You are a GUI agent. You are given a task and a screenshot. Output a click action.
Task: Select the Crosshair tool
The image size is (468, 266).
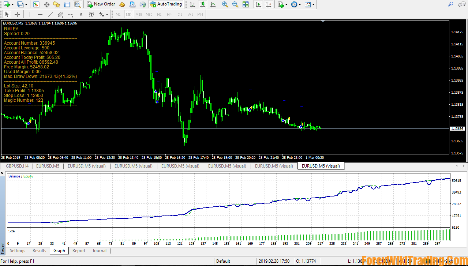tap(17, 14)
